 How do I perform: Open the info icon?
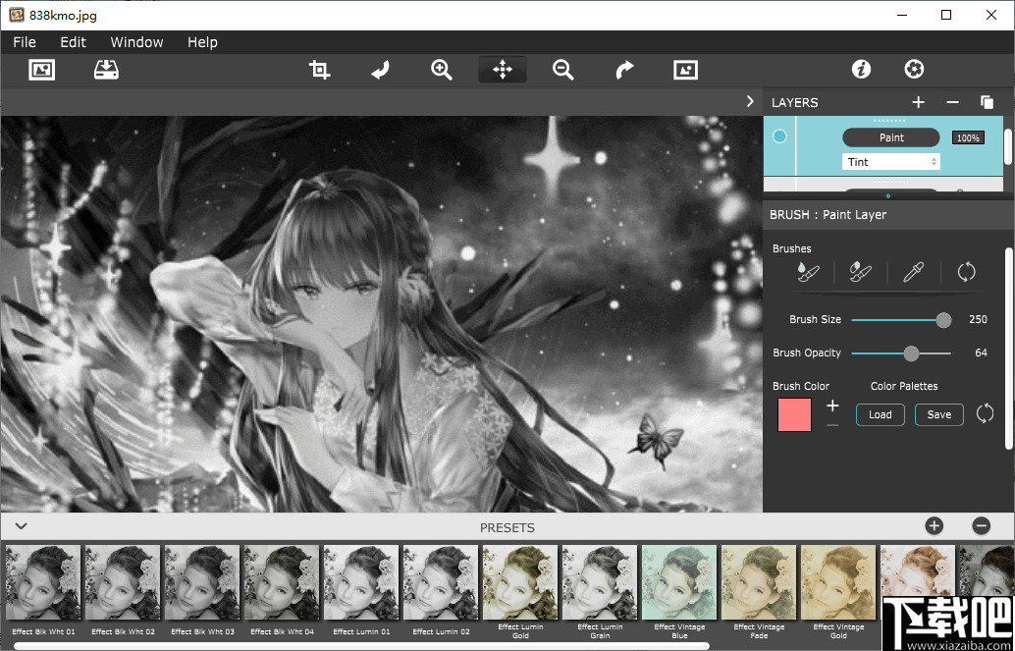pyautogui.click(x=861, y=70)
